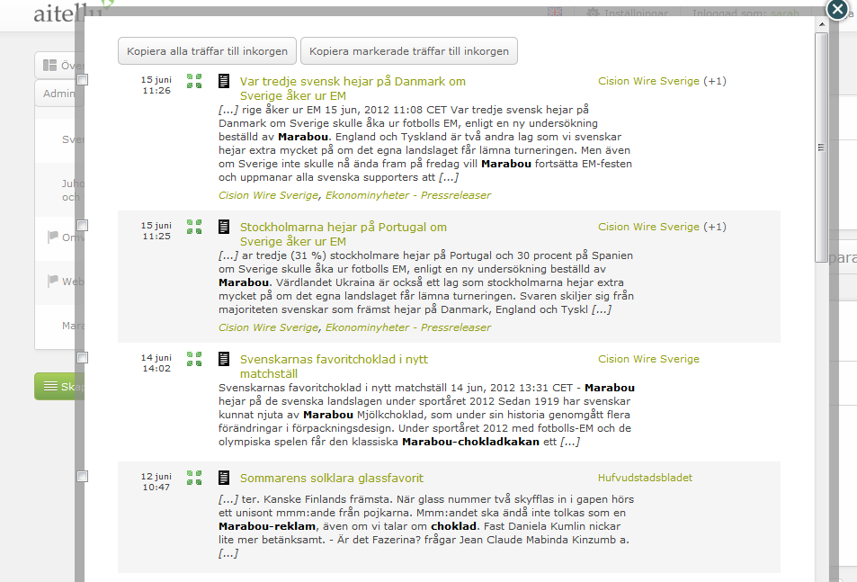Click document icon of 'Svenskarnas favoritchoklad' article
The width and height of the screenshot is (857, 582).
click(x=224, y=359)
